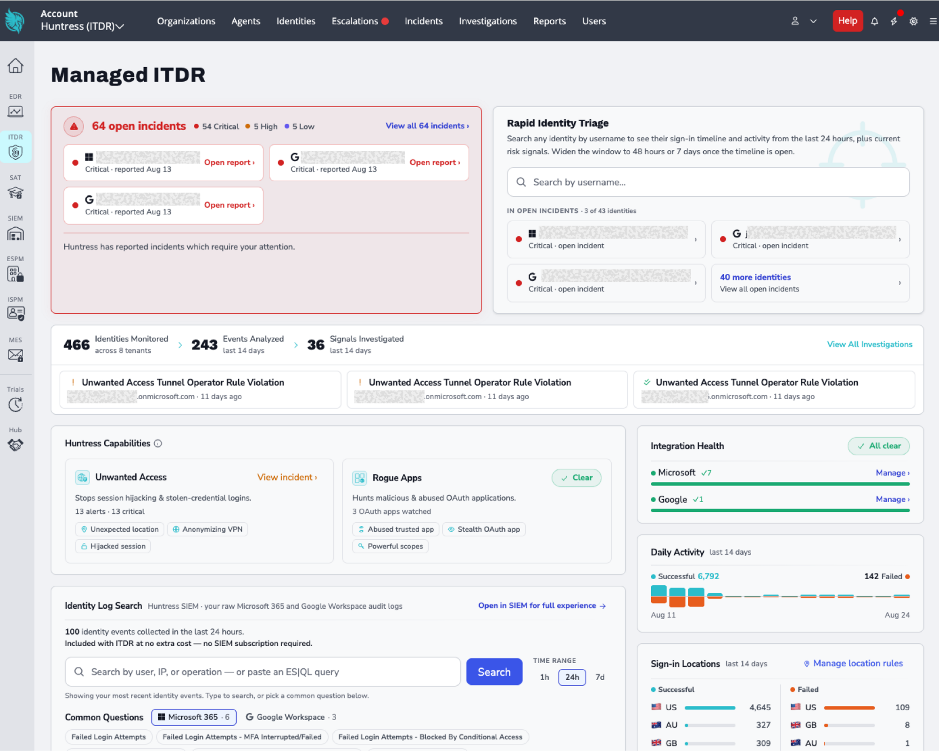Image resolution: width=939 pixels, height=751 pixels.
Task: Click the Unwanted Access capability icon
Action: (83, 478)
